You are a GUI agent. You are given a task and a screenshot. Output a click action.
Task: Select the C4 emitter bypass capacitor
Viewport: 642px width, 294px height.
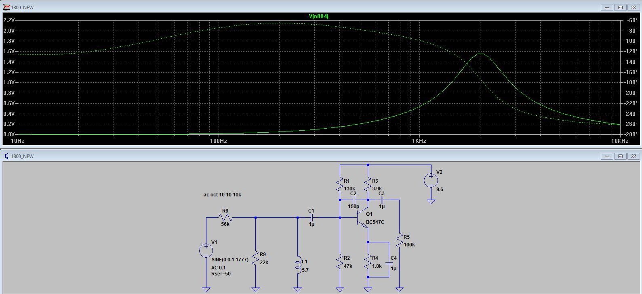(389, 263)
